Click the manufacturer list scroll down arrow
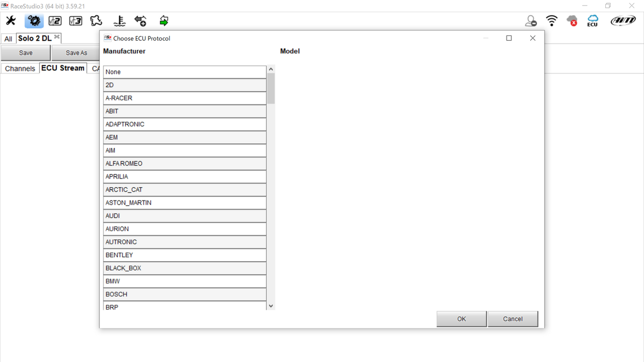Screen dimensions: 644x362 tap(271, 306)
